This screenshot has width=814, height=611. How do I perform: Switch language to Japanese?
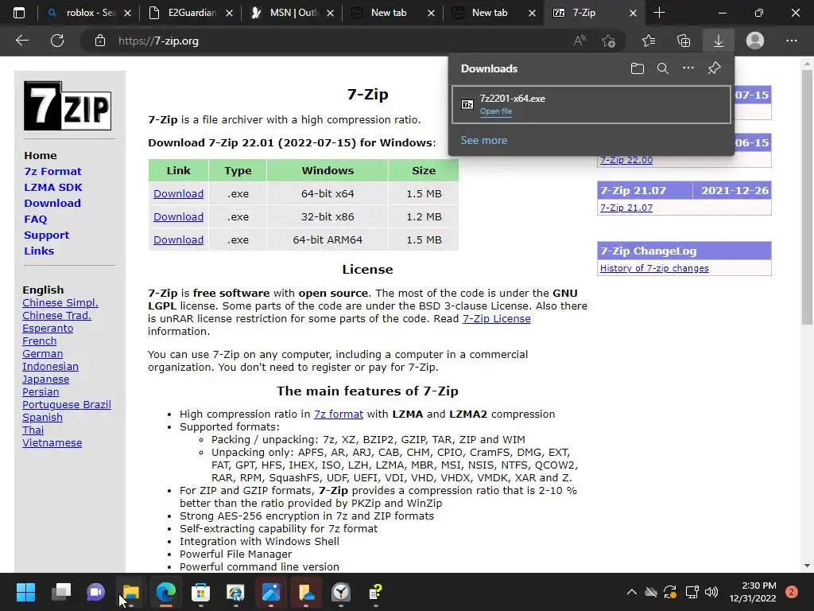[x=45, y=379]
